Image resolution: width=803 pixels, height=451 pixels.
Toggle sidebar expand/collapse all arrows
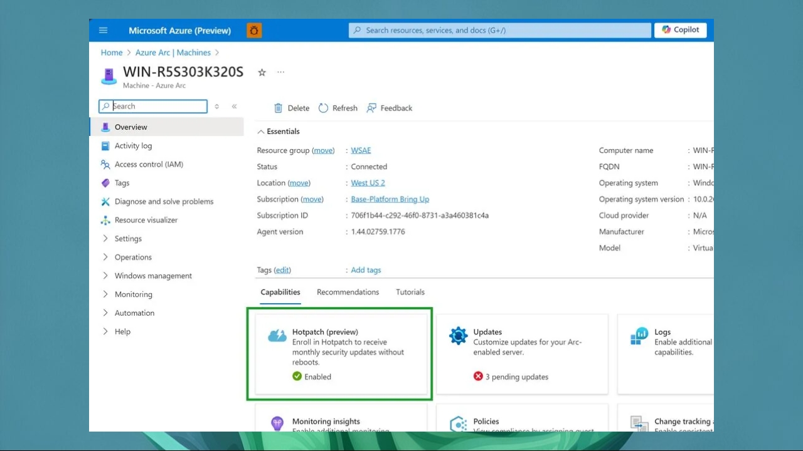217,106
